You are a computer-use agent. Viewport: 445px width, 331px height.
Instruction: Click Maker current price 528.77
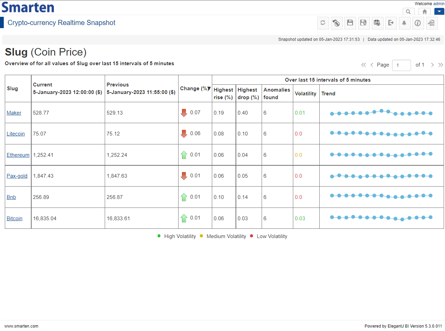41,113
